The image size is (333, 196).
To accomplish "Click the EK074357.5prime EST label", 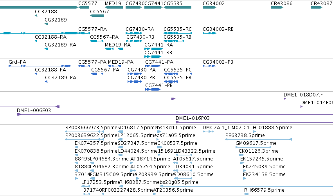I will (96, 143).
